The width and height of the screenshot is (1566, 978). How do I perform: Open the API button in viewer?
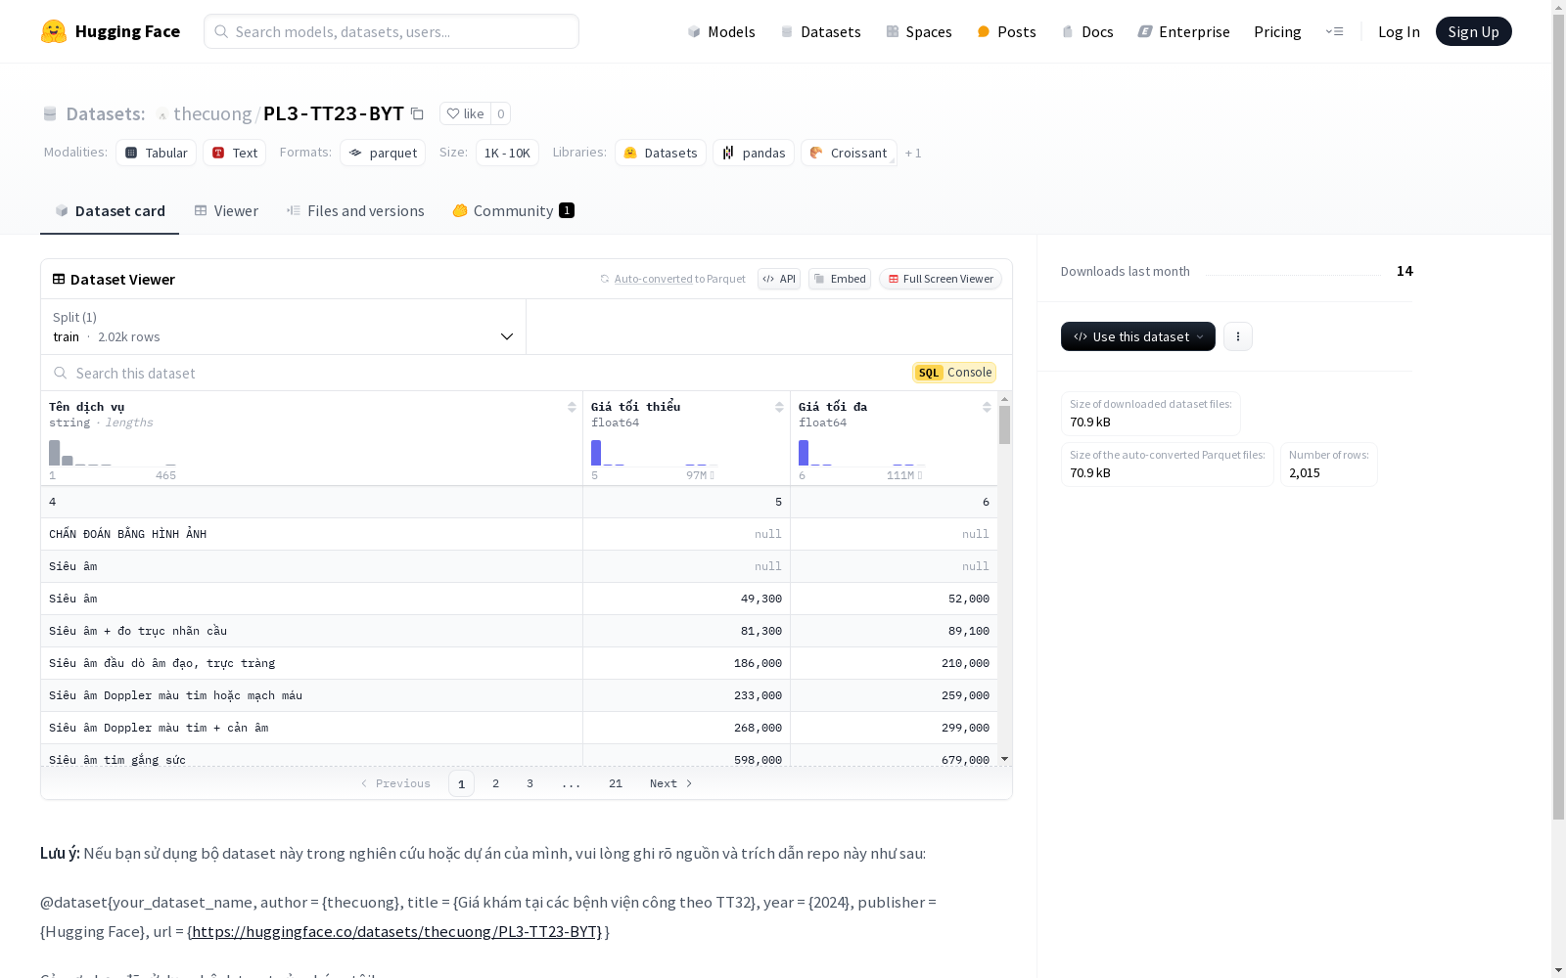coord(779,279)
